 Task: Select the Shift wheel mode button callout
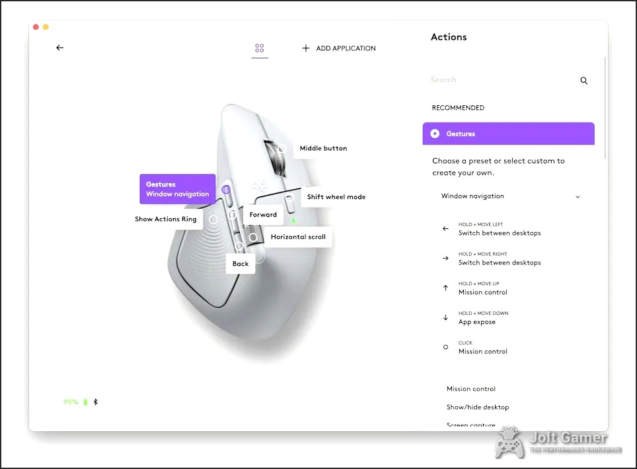pyautogui.click(x=336, y=196)
